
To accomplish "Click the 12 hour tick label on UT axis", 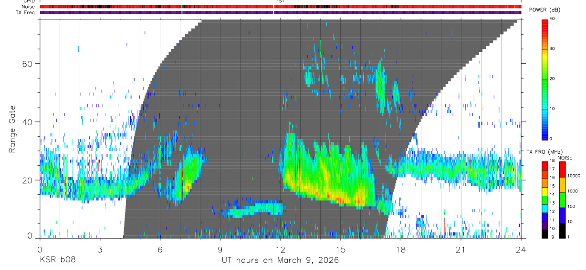I will 280,250.
